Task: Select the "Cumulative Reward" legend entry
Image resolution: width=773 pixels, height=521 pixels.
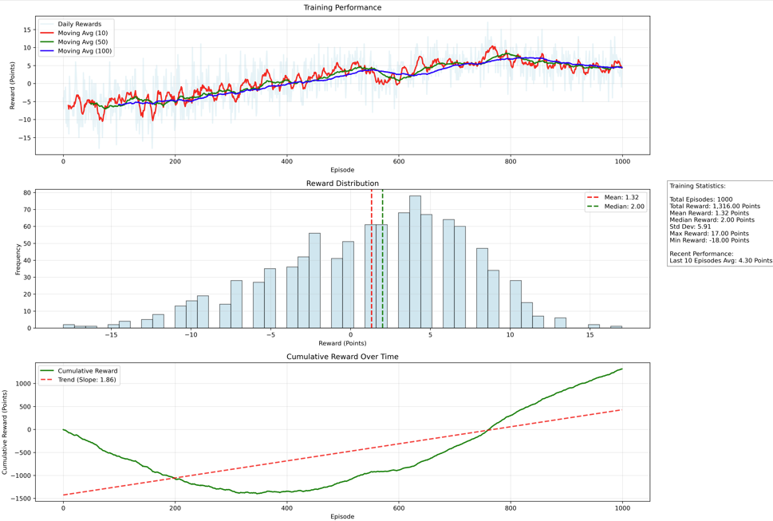Action: pos(79,371)
